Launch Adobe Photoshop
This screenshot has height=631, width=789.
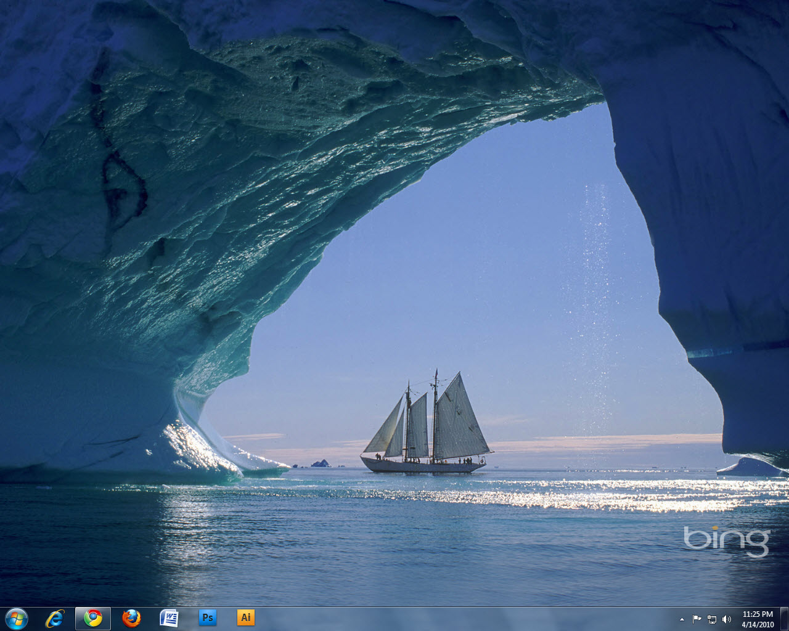coord(208,618)
